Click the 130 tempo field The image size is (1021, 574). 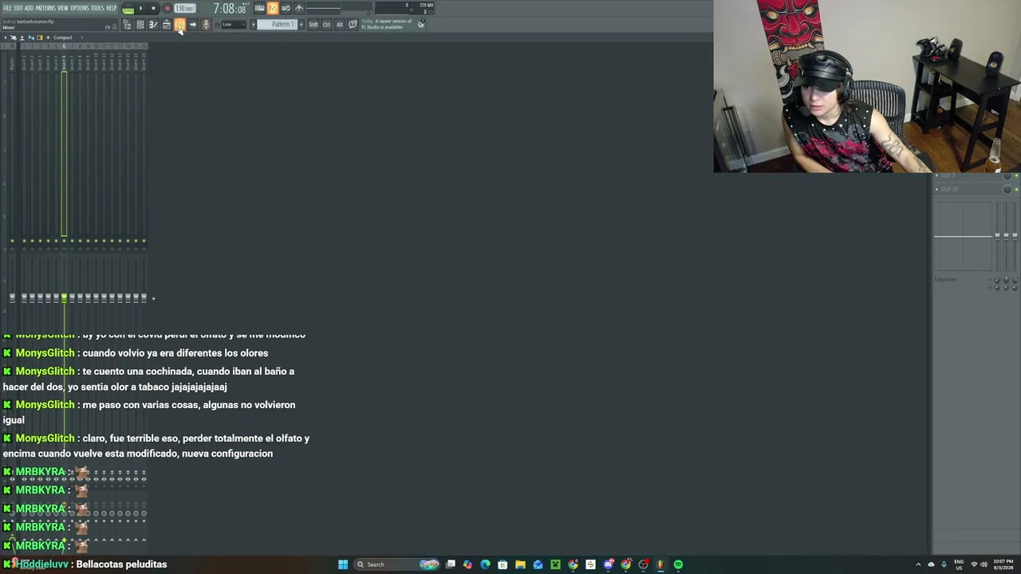coord(184,9)
